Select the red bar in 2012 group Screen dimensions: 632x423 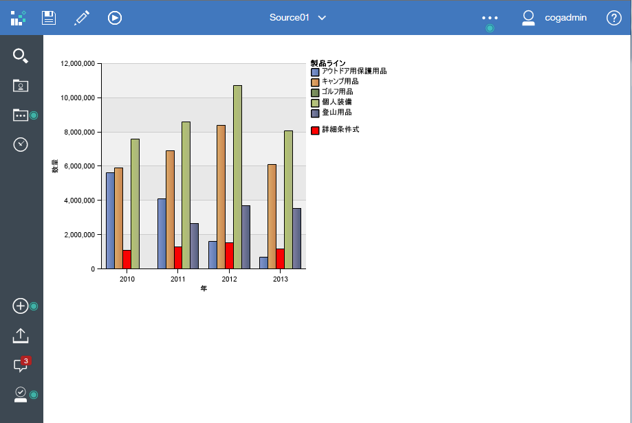[x=229, y=255]
